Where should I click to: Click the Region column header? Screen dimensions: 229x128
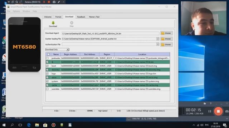click(x=107, y=54)
